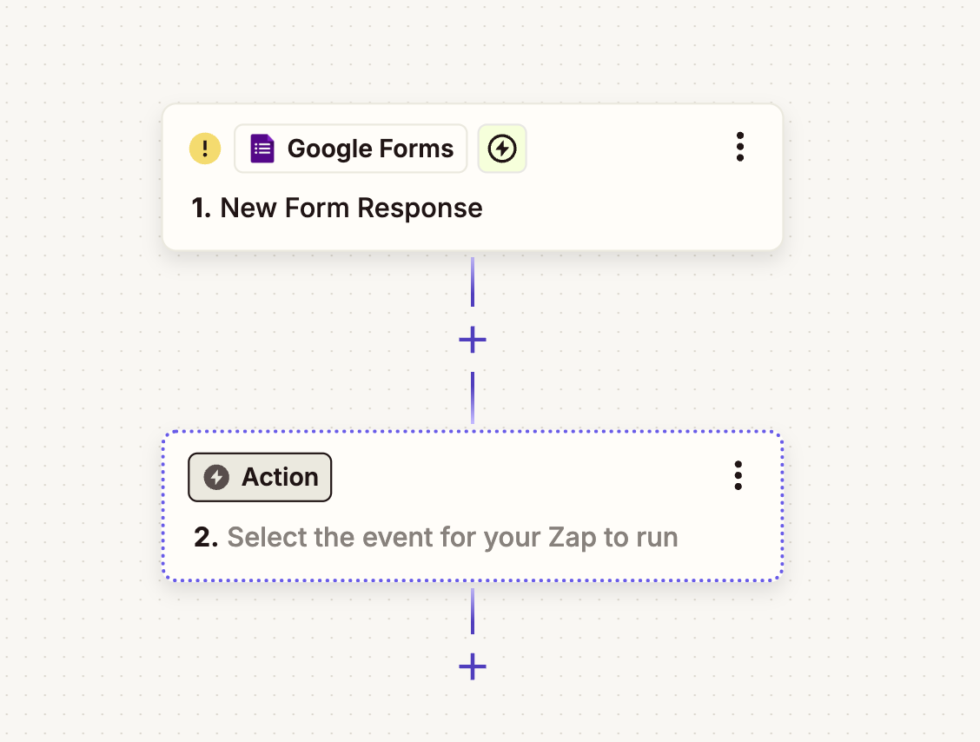Open trigger settings via the lightning bolt icon
The height and width of the screenshot is (742, 980).
(x=502, y=148)
